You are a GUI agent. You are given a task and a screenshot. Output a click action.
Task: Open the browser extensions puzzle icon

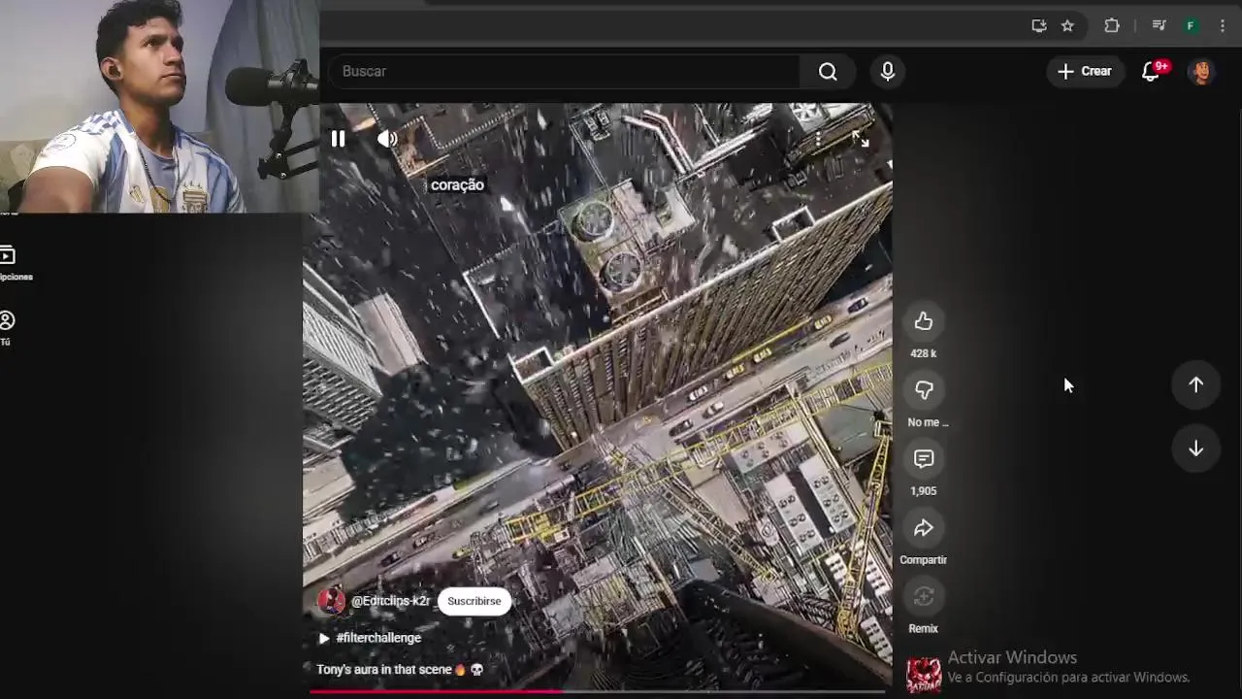click(1112, 26)
